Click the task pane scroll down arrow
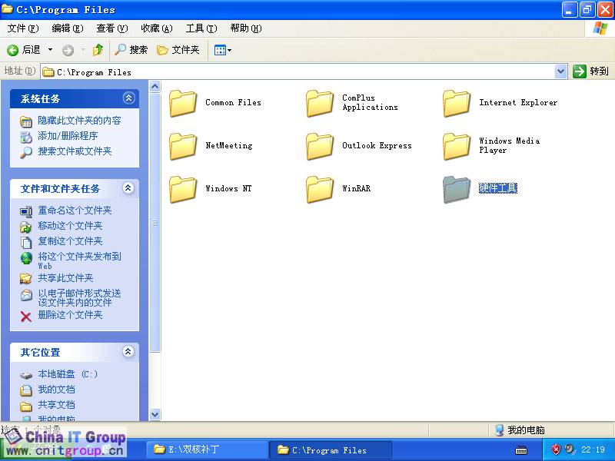This screenshot has width=615, height=461. point(155,414)
